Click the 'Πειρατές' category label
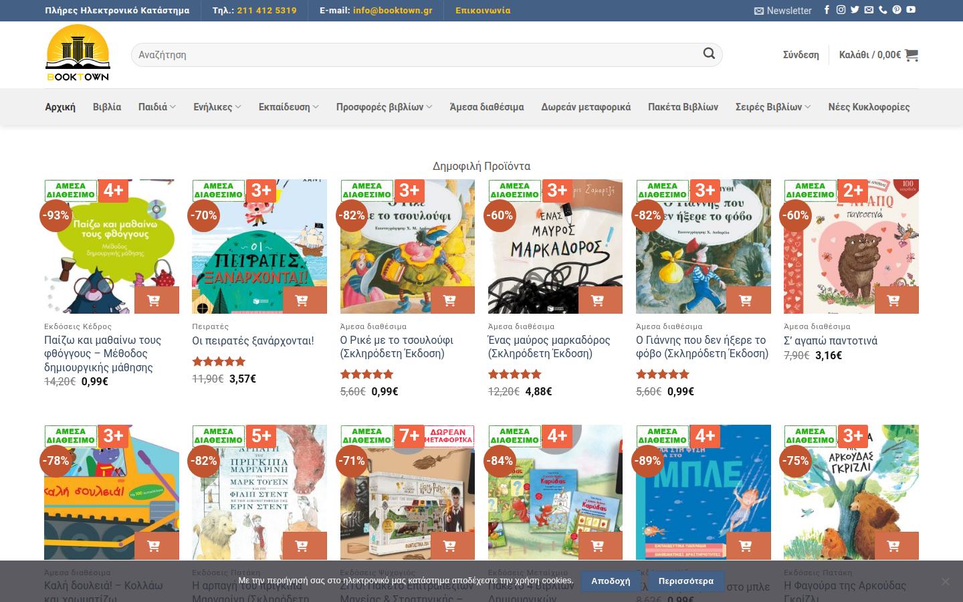 tap(211, 326)
